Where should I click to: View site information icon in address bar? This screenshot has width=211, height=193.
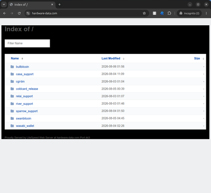click(x=28, y=13)
